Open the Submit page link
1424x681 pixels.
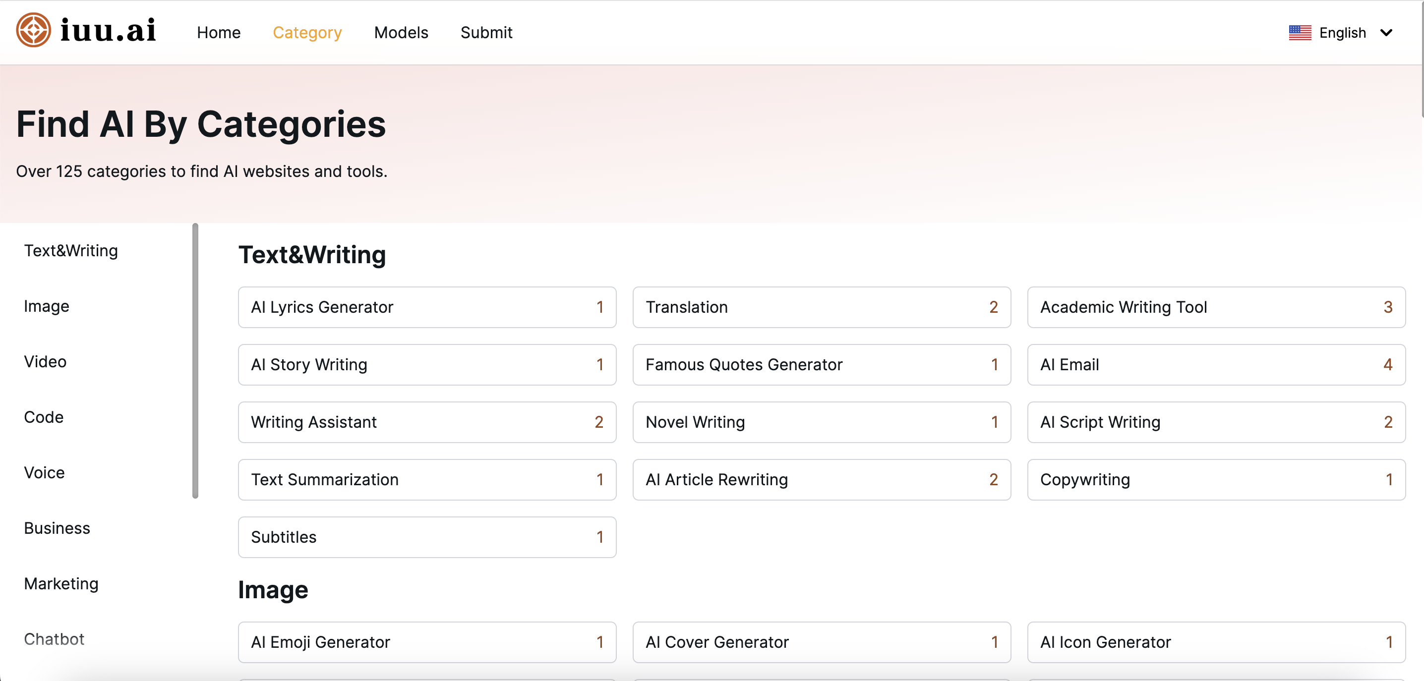486,33
